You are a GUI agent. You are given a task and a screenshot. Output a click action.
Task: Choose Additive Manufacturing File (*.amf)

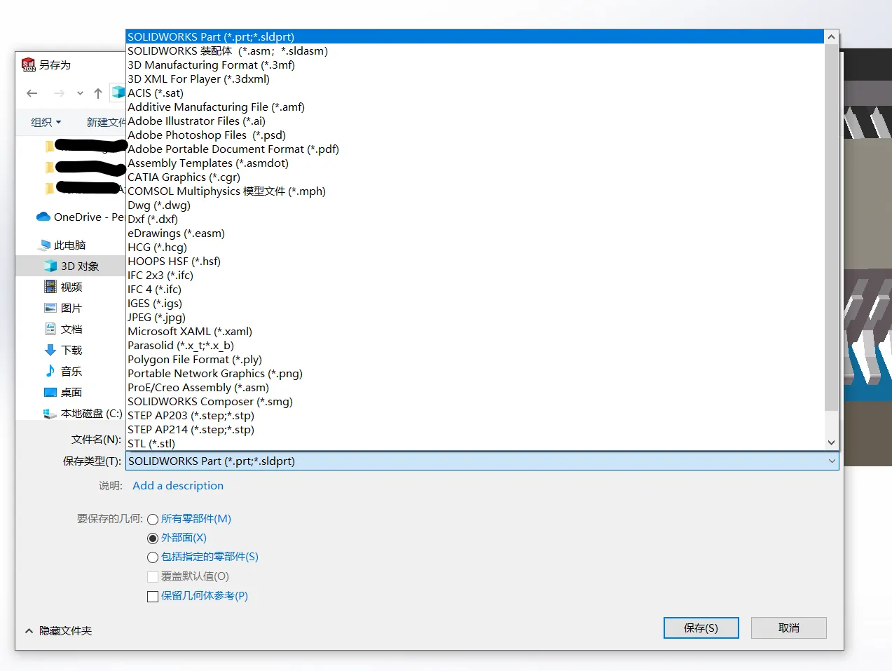click(x=474, y=107)
